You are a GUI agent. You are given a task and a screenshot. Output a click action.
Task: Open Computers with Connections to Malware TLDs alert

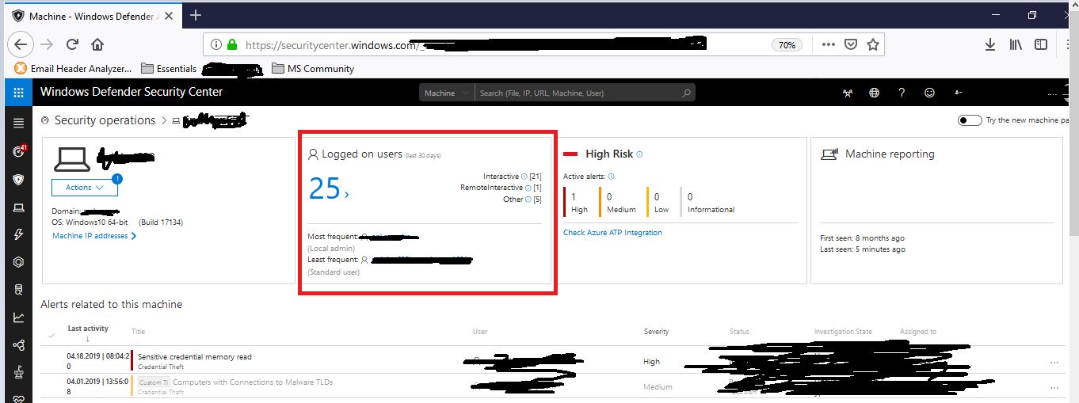click(252, 382)
